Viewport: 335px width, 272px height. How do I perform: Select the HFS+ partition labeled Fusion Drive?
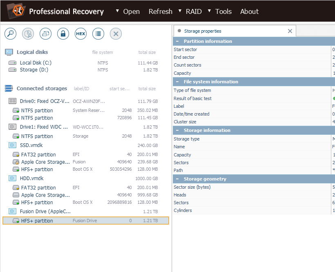37,221
